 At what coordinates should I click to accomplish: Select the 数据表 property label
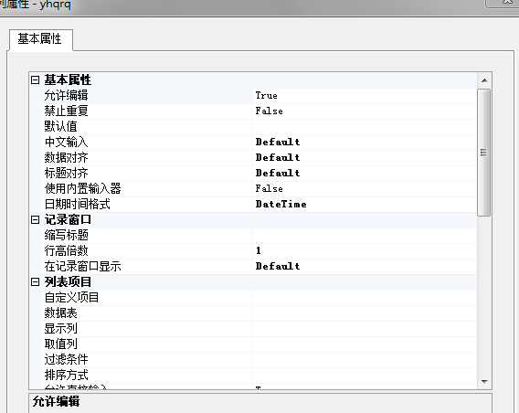(x=61, y=313)
